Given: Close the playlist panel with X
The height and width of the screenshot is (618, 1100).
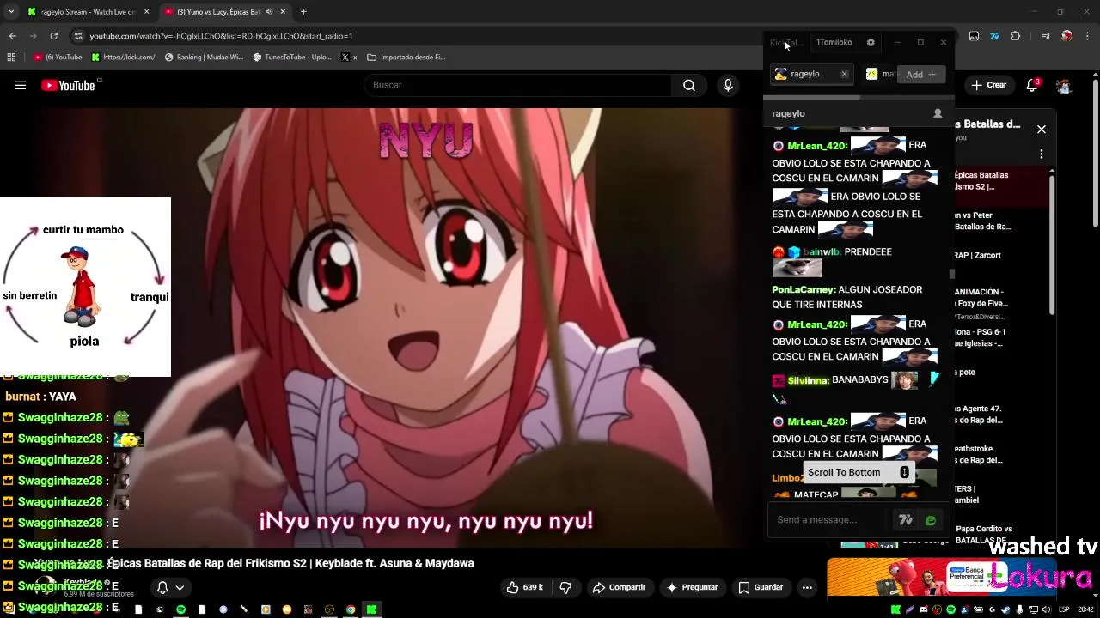Looking at the screenshot, I should [x=1042, y=130].
